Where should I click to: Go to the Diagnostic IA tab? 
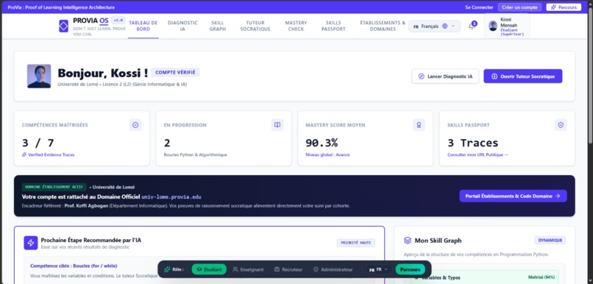coord(182,26)
